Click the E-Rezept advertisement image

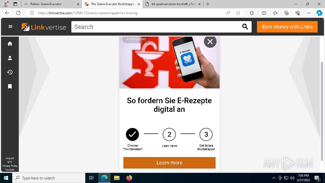pyautogui.click(x=169, y=63)
